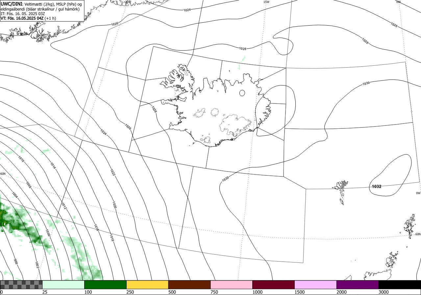The width and height of the screenshot is (421, 295).
Task: Click the '15W' longitude label
Action: click(266, 2)
